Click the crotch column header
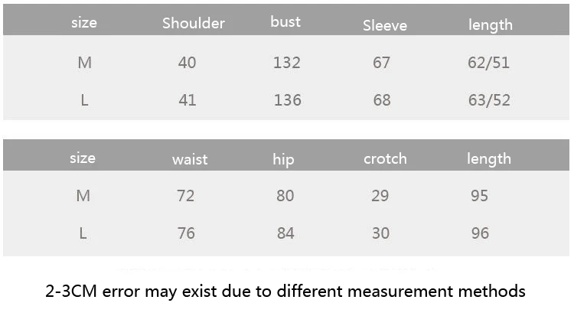 point(385,158)
